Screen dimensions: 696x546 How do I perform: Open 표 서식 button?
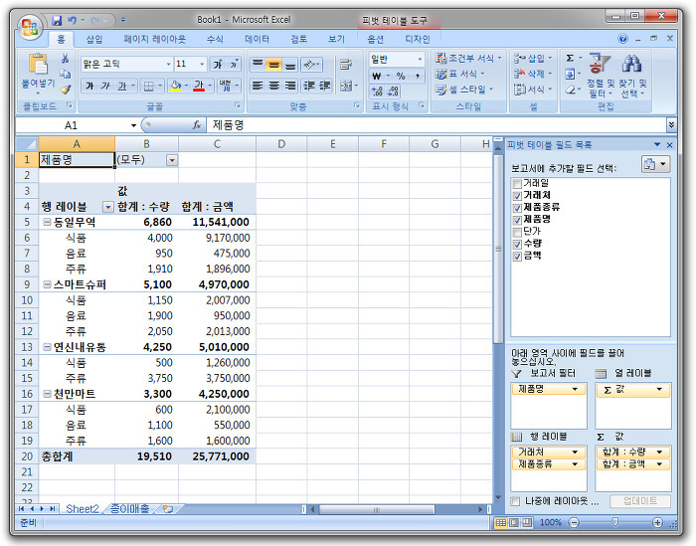pyautogui.click(x=459, y=74)
